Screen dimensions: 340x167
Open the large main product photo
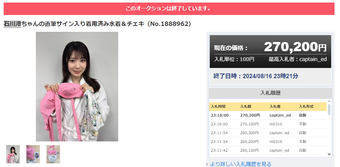(x=77, y=87)
